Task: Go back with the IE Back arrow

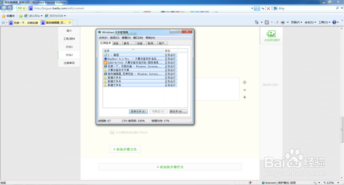Action: [x=3, y=8]
